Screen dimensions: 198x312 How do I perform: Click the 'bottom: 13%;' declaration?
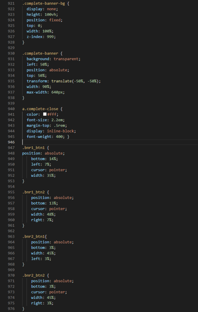(x=44, y=203)
